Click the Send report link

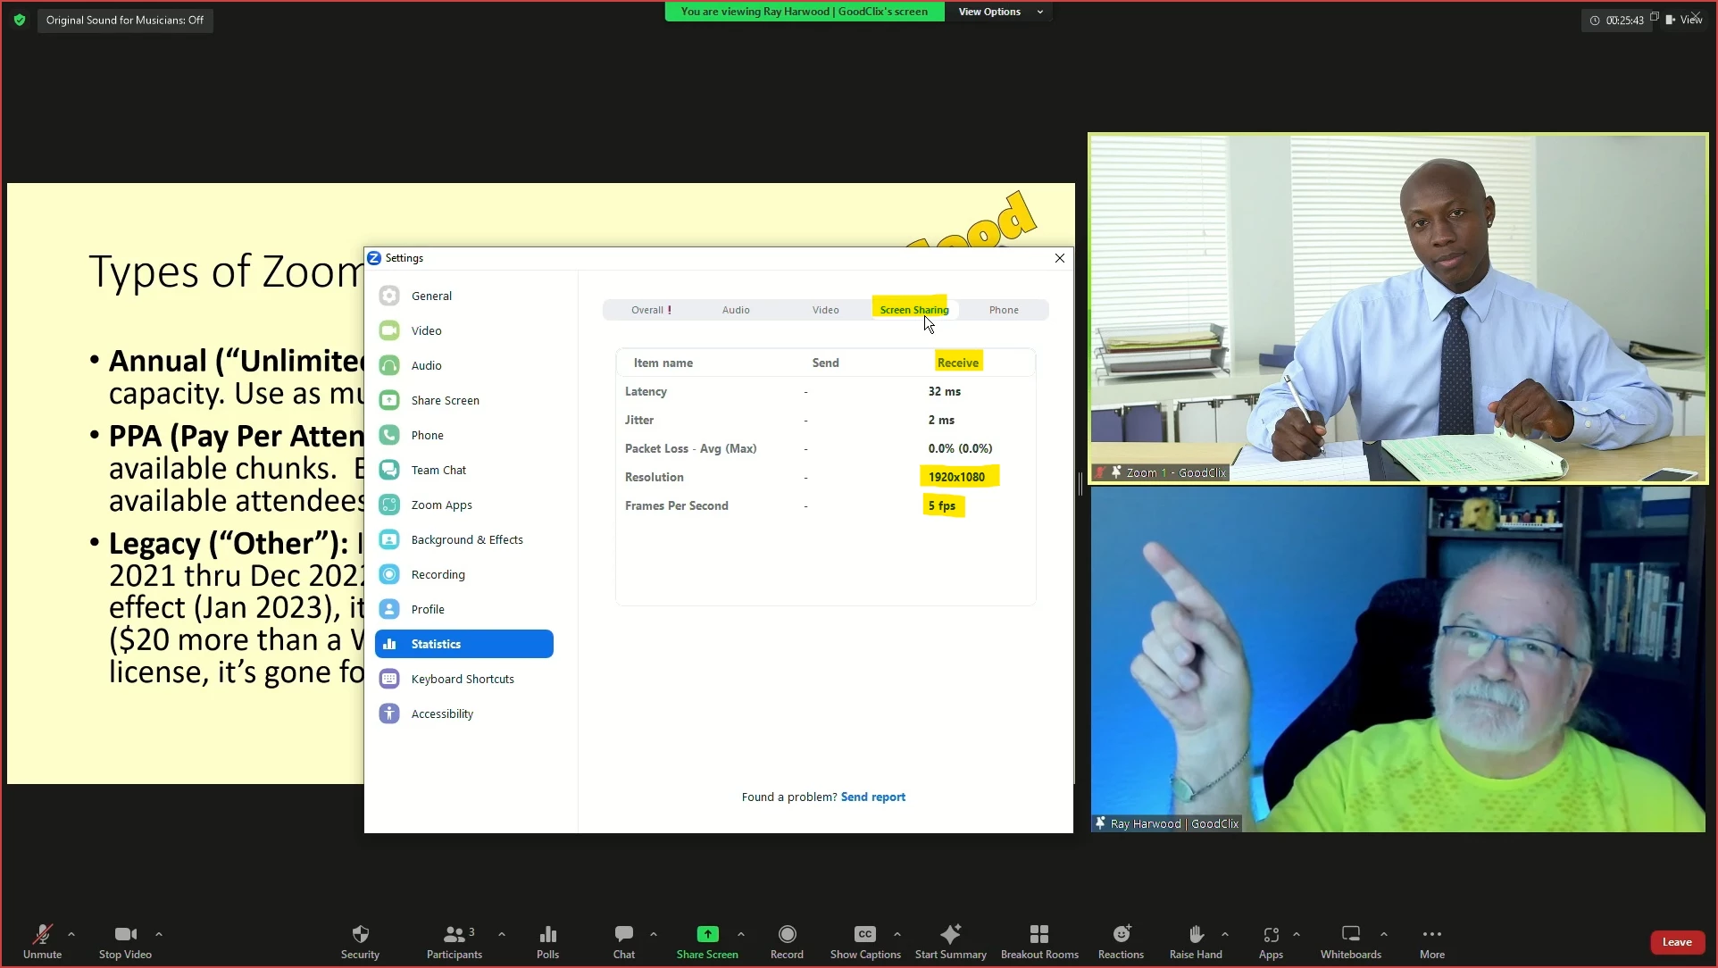(x=872, y=797)
